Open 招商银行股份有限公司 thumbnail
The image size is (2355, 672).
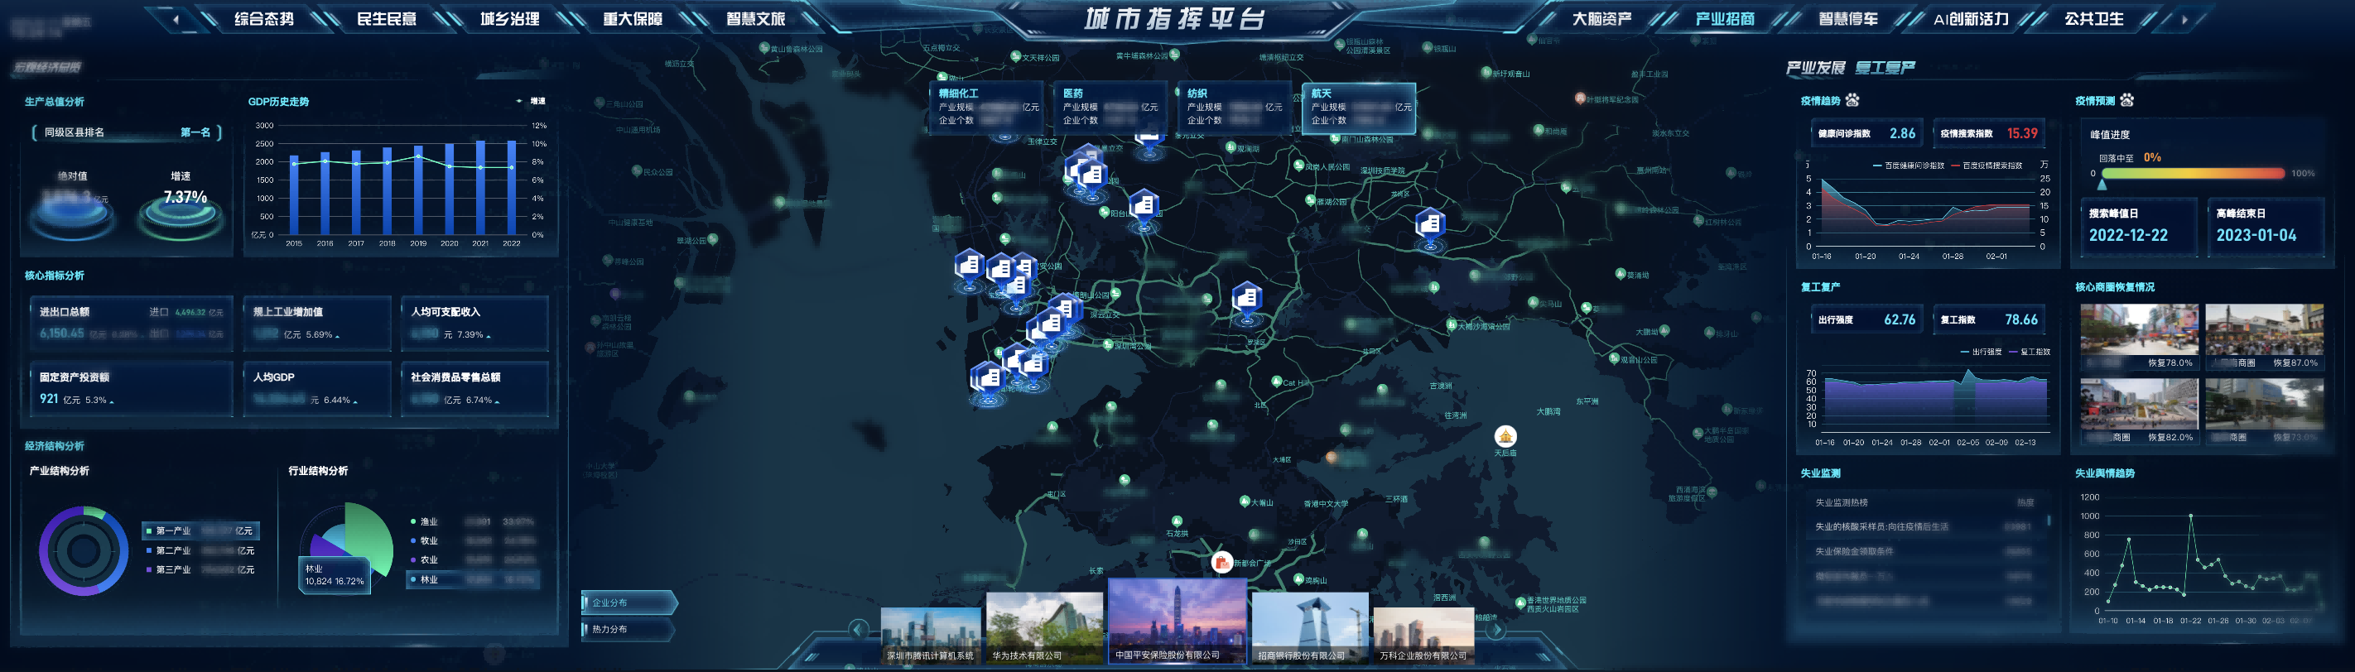point(1310,628)
